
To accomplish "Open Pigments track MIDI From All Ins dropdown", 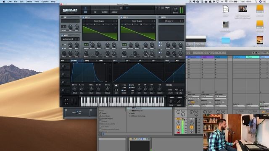I will click(x=194, y=96).
